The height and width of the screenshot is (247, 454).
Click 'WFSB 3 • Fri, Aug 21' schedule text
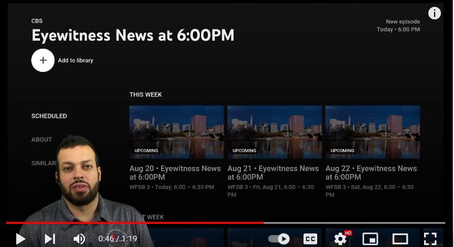[270, 191]
